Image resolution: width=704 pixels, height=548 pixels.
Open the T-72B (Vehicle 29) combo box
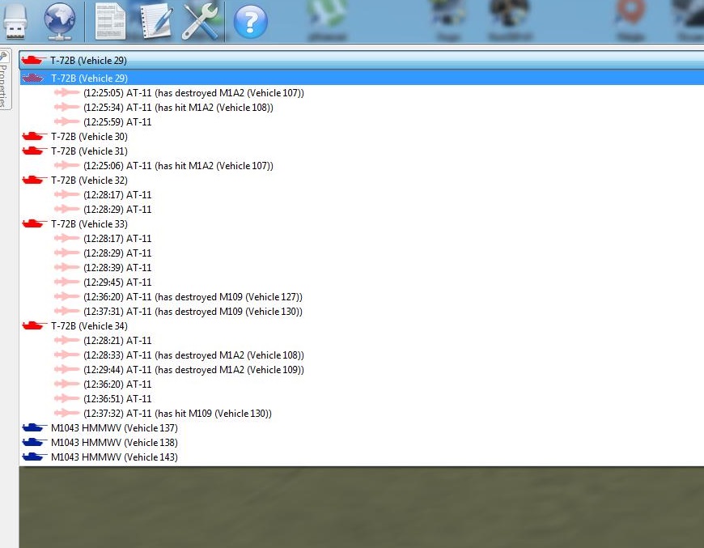[362, 60]
